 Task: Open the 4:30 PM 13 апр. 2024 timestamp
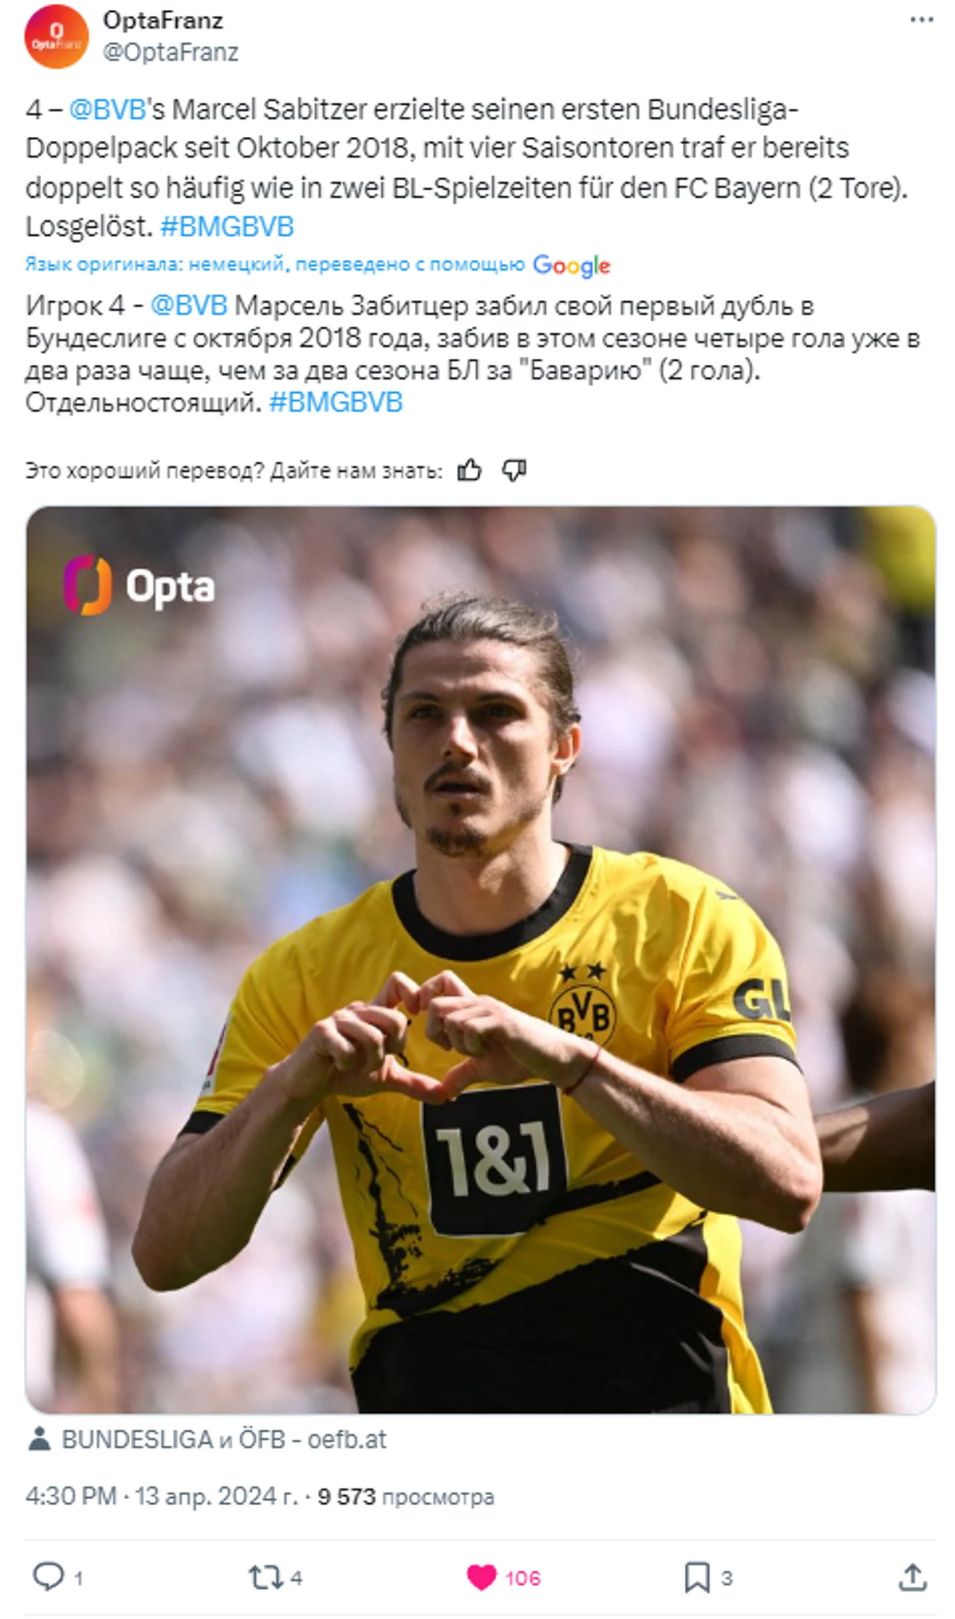pyautogui.click(x=161, y=1497)
